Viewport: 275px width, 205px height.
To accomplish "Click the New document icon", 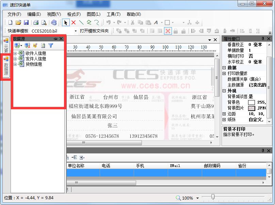I will tap(10, 23).
